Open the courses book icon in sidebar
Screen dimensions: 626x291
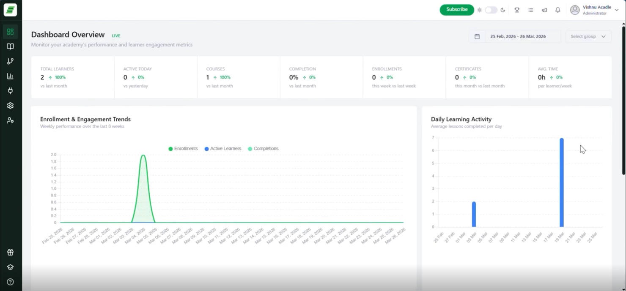[x=10, y=46]
